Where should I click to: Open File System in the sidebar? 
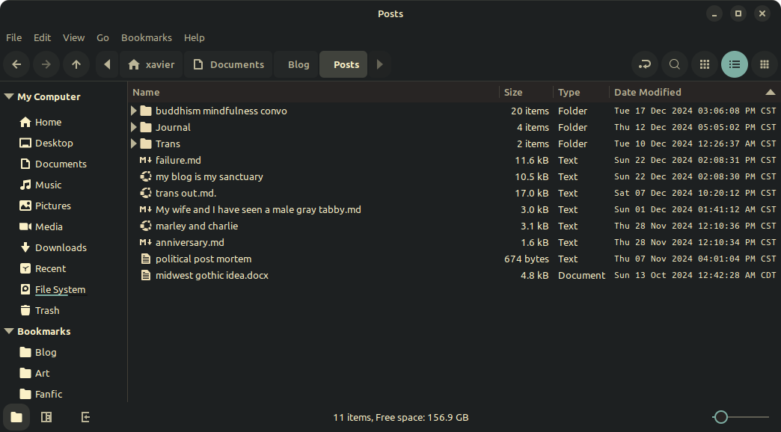click(60, 289)
